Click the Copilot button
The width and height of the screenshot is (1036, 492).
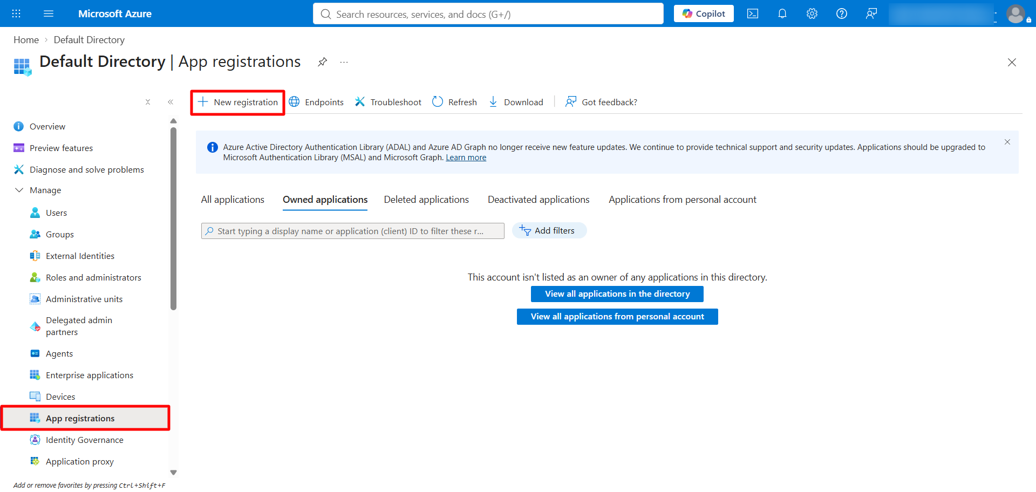coord(704,13)
